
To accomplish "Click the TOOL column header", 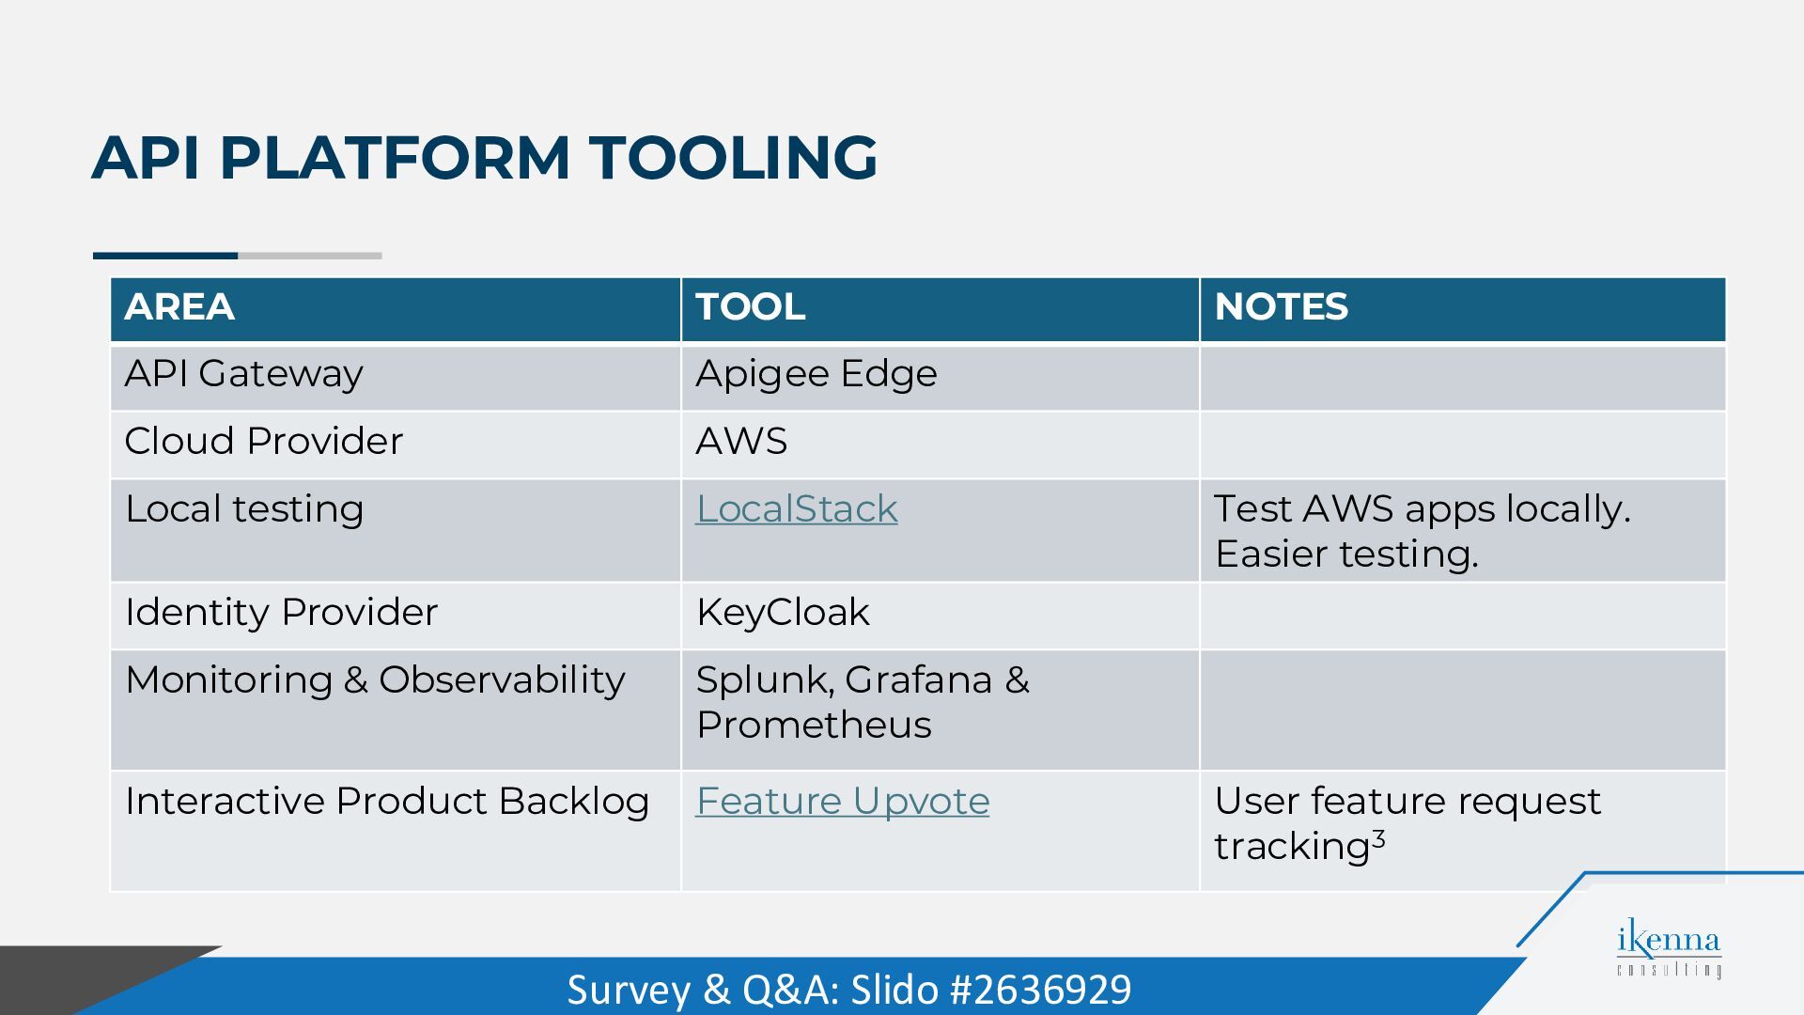I will (x=941, y=309).
